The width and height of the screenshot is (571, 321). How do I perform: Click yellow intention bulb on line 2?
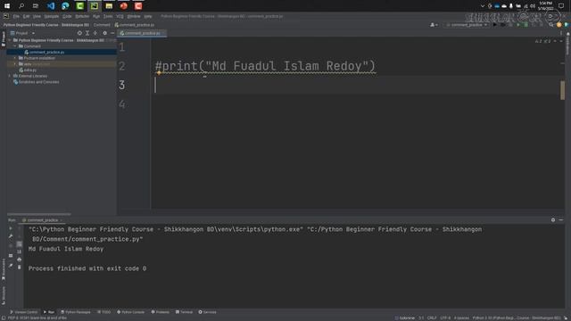pyautogui.click(x=159, y=73)
